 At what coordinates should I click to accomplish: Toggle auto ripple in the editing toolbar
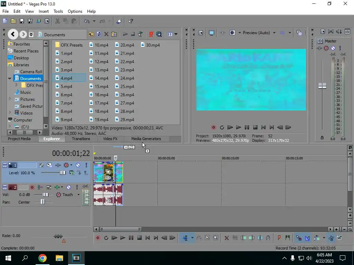click(317, 238)
